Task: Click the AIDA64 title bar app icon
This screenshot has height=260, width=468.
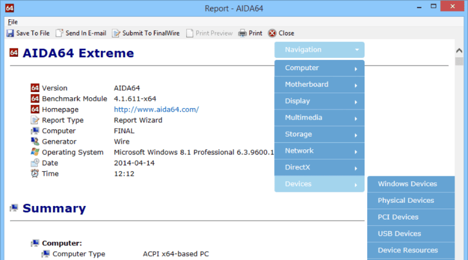Action: point(9,8)
